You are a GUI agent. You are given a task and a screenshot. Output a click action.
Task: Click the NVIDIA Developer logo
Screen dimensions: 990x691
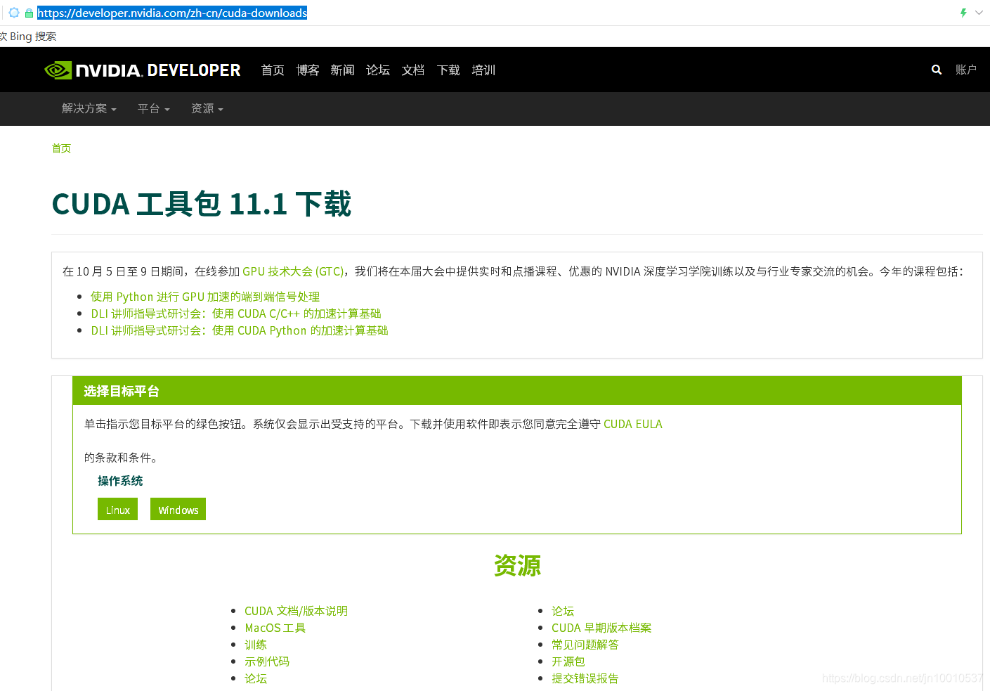pos(143,70)
